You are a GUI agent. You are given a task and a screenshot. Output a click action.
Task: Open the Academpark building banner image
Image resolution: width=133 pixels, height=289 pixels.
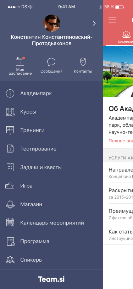click(x=118, y=72)
